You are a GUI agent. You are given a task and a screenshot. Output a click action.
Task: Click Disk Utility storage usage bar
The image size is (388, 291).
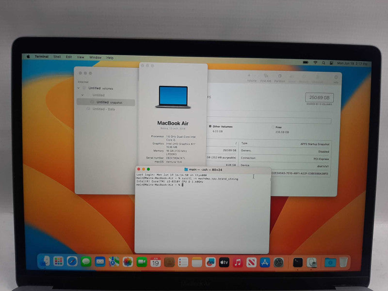pyautogui.click(x=269, y=121)
